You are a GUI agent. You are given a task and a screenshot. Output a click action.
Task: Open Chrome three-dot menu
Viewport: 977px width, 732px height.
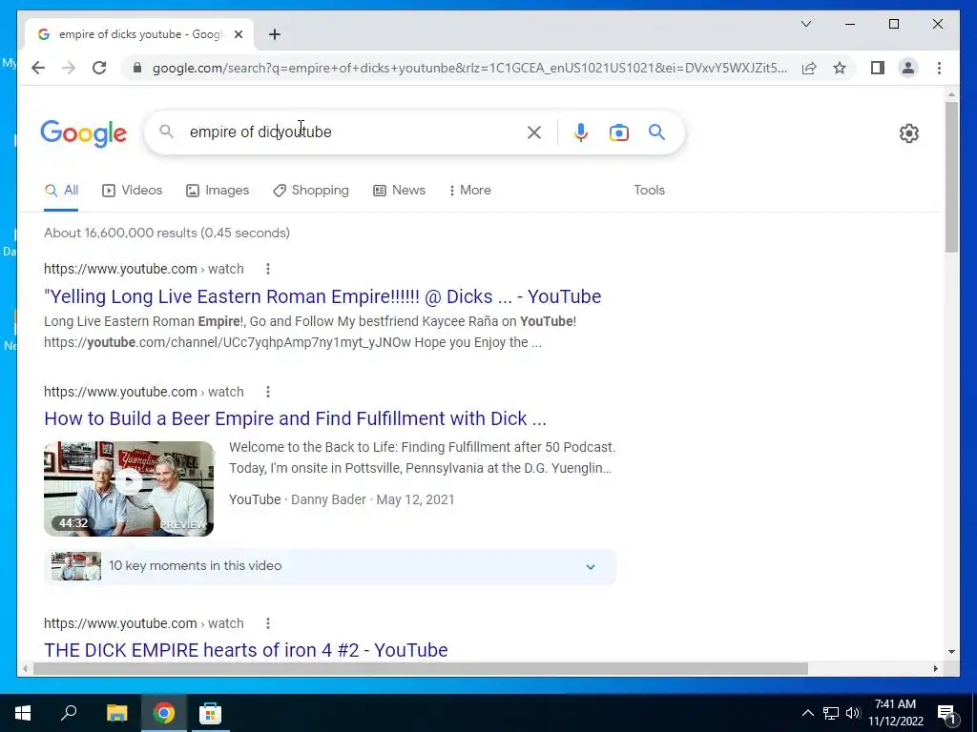coord(939,68)
